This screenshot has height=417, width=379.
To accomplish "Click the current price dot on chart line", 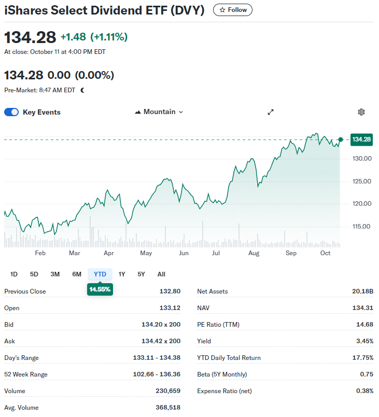I will click(x=341, y=140).
